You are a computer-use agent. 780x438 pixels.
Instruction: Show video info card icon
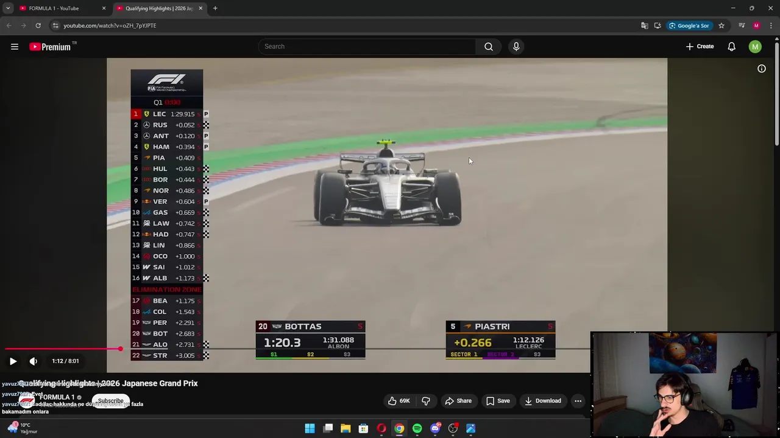pos(762,69)
